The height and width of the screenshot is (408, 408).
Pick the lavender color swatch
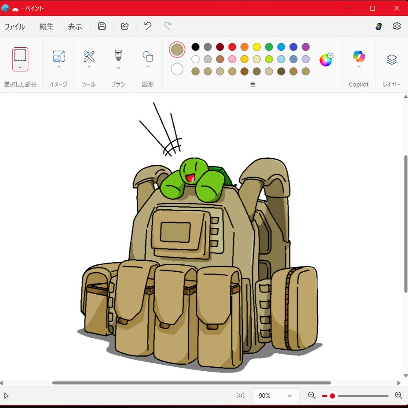click(x=306, y=59)
